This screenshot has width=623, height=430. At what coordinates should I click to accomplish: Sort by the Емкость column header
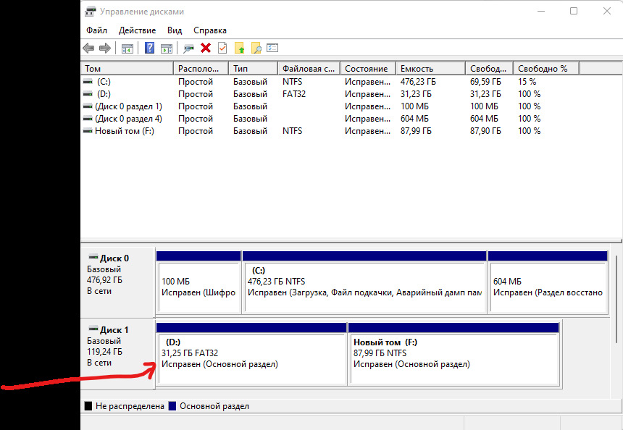click(x=430, y=68)
